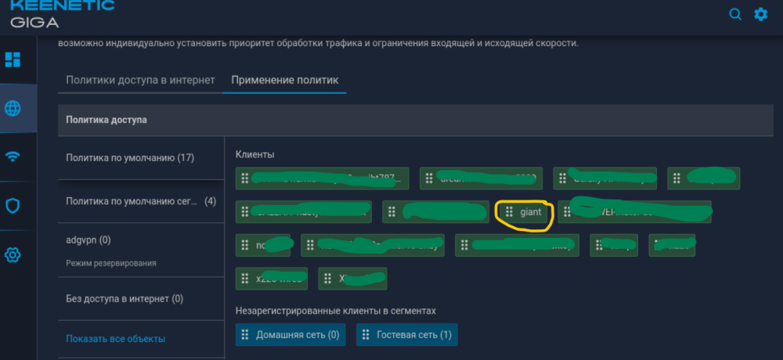Screen dimensions: 783x360
Task: Click the KEENETIC GIGA logo
Action: 63,14
